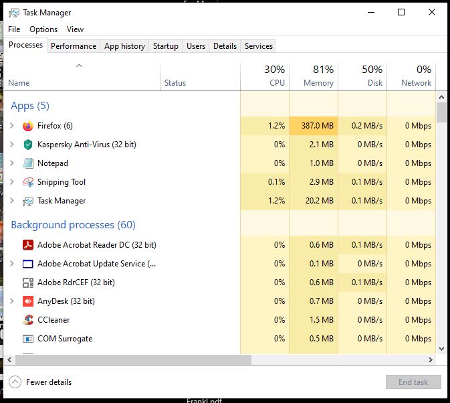Click the horizontal scrollbar left arrow
Screen dimensions: 450x403
pyautogui.click(x=10, y=359)
